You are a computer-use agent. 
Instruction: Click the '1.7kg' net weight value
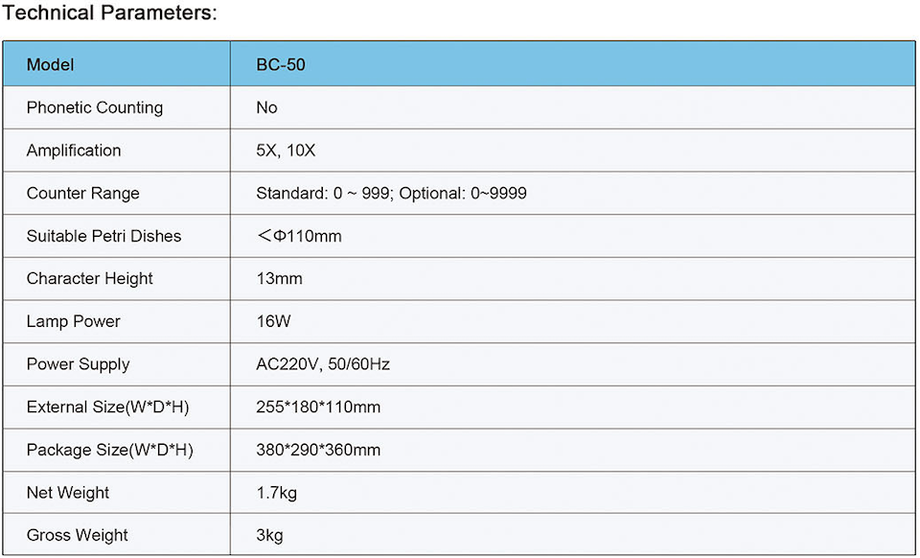click(279, 493)
